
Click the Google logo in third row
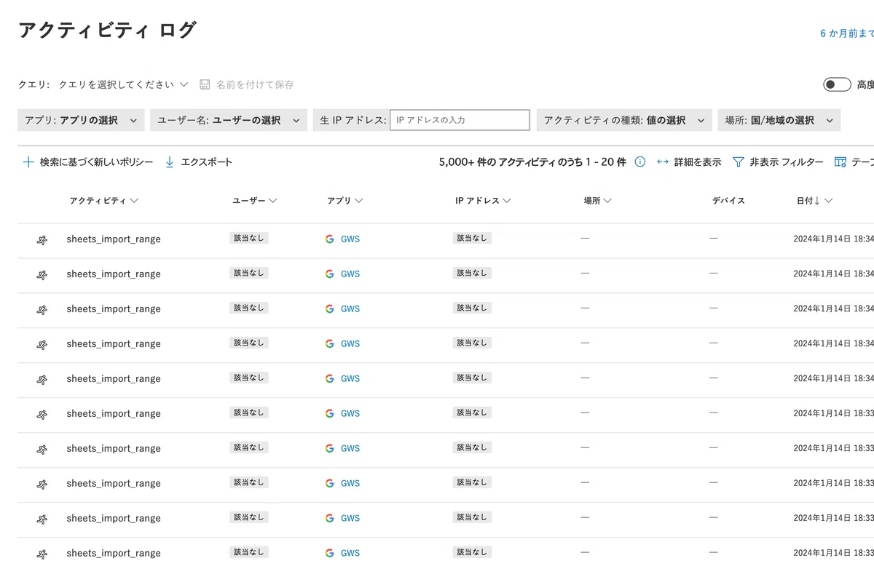point(330,308)
